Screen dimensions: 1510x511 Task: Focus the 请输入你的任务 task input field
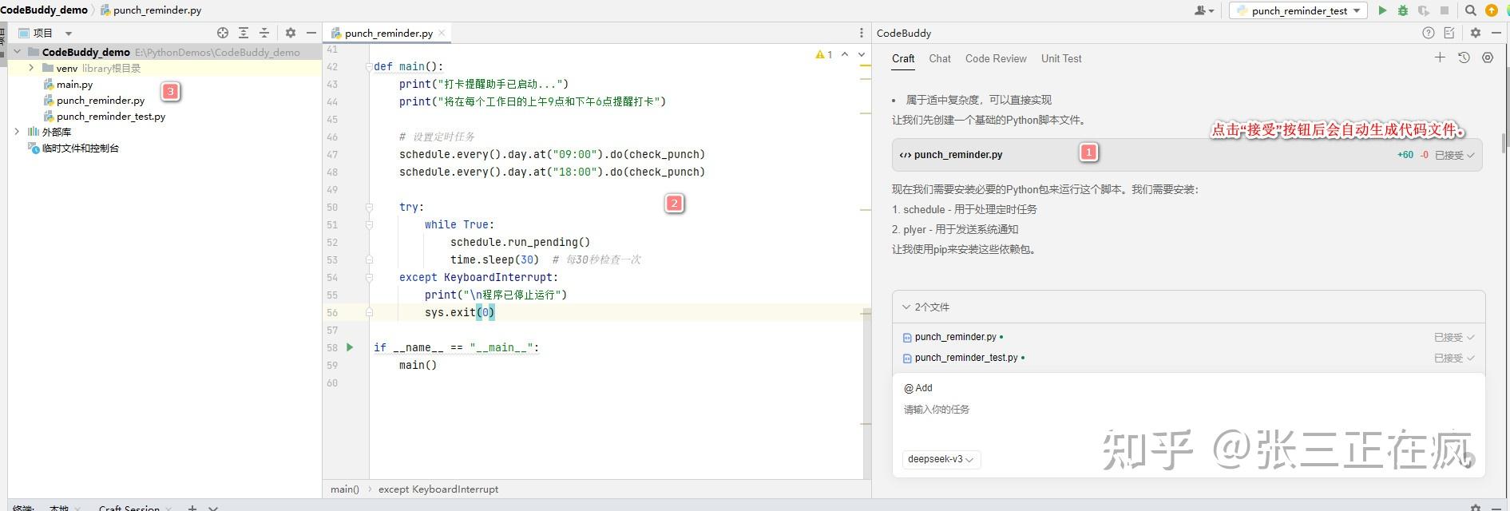(1188, 410)
